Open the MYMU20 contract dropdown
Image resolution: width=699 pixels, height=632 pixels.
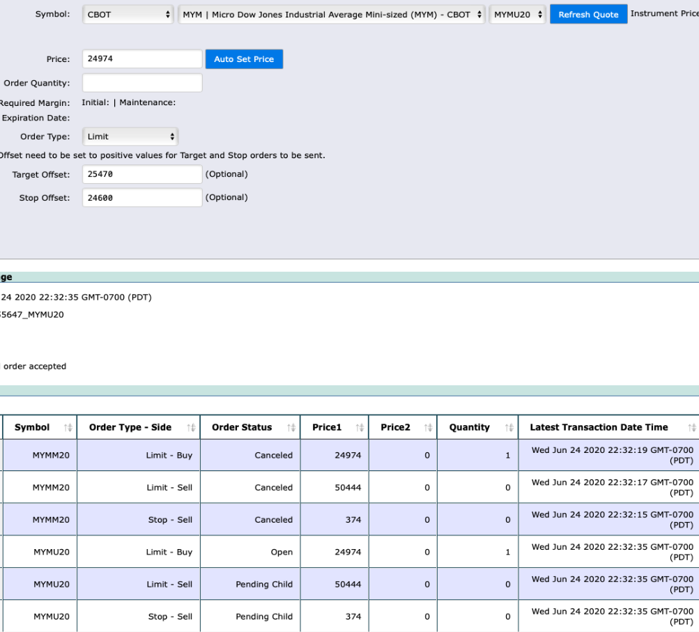517,15
